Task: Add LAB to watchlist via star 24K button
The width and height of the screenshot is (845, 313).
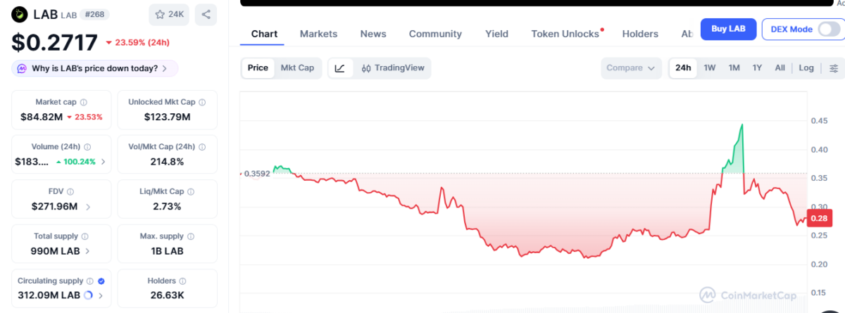Action: pos(169,14)
